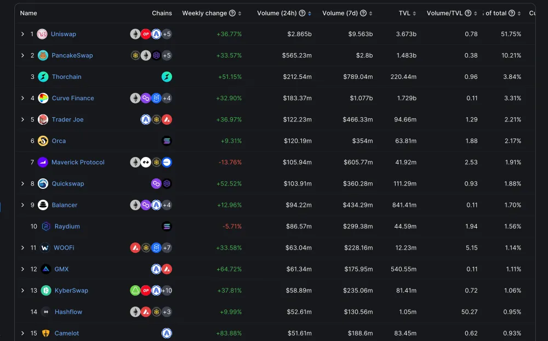Click the Thorchain chain icon in Chains column
Screen dimensions: 548x341
[x=167, y=77]
